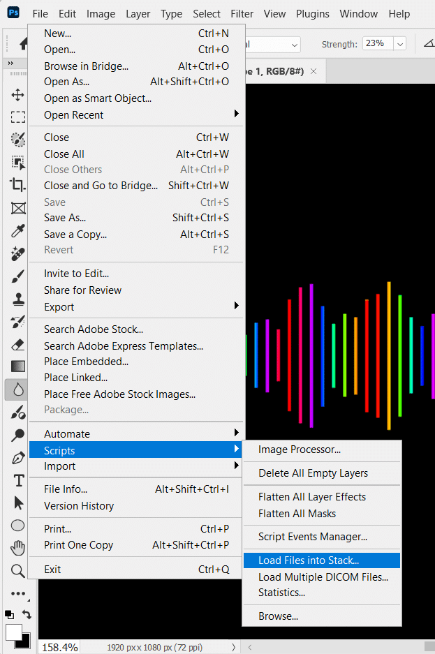This screenshot has height=654, width=435.
Task: Select the Frame tool
Action: pos(17,208)
